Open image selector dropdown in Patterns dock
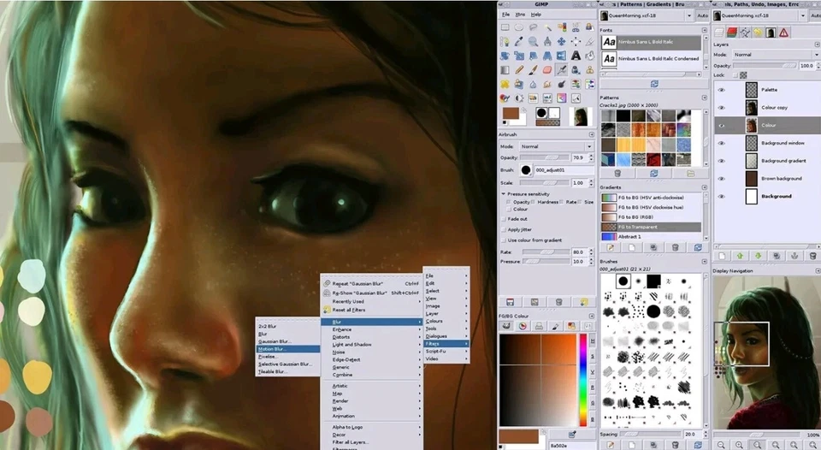 (647, 15)
